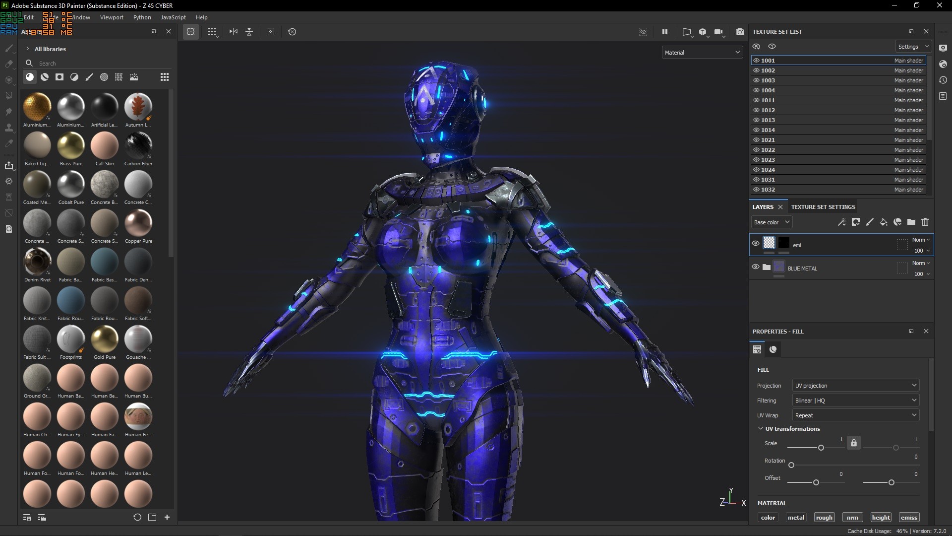Filter assets by Smart materials icon
This screenshot has height=536, width=952.
(x=45, y=77)
